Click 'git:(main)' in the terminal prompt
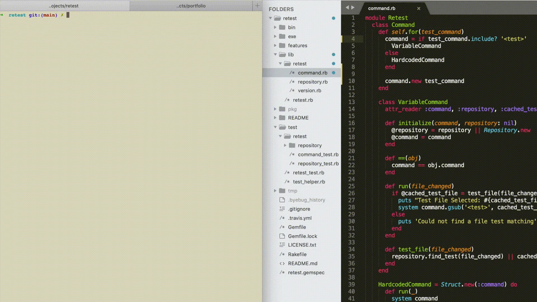Viewport: 537px width, 302px height. (43, 15)
